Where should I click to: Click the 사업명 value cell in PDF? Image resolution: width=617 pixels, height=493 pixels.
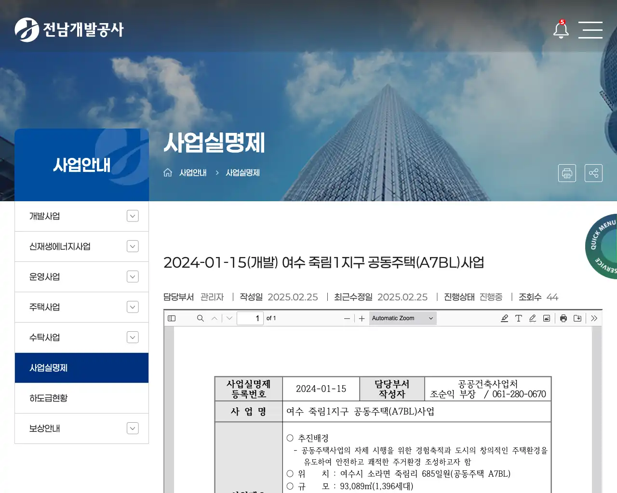point(416,412)
